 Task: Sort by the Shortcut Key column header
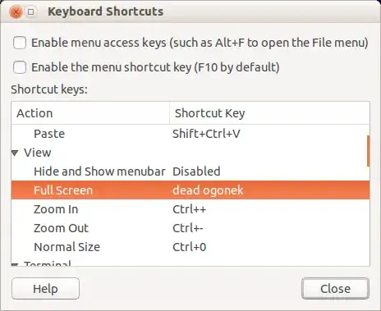pos(269,113)
